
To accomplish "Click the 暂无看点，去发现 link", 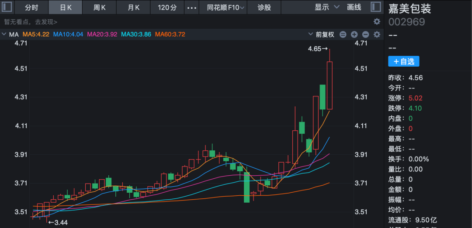I will click(x=31, y=22).
